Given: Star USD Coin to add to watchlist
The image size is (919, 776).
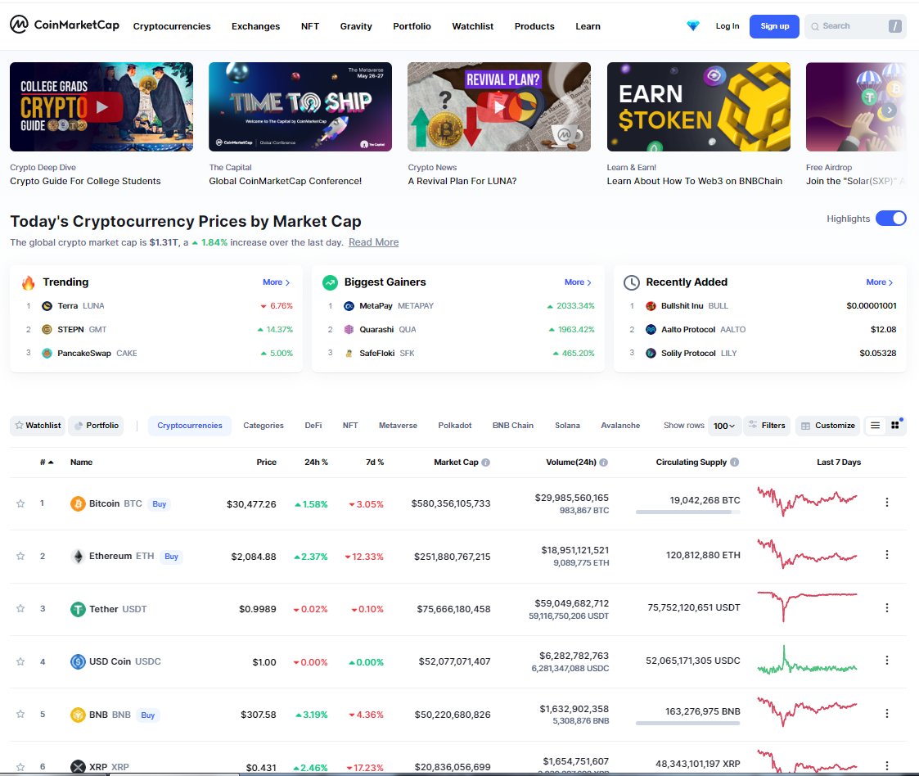Looking at the screenshot, I should tap(20, 661).
